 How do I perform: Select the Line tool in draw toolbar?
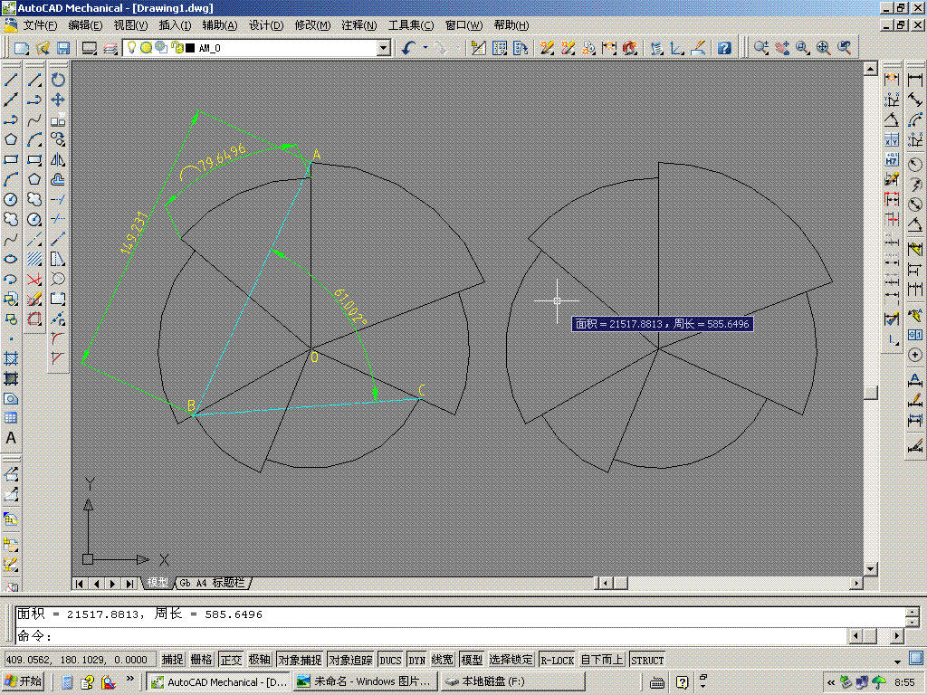coord(11,80)
